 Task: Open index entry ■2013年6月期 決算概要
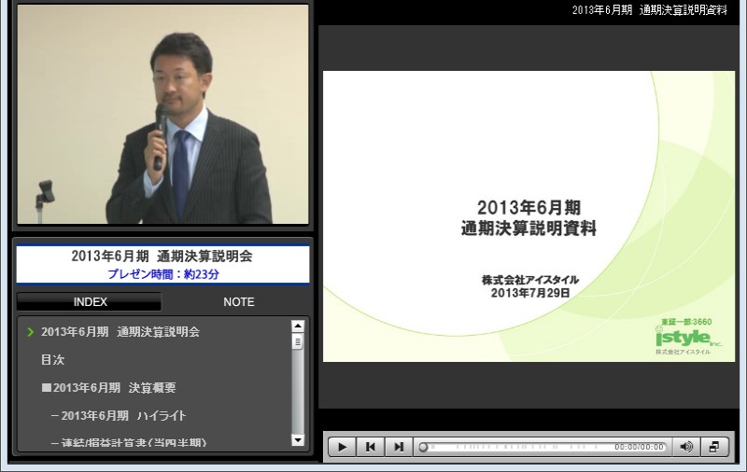click(x=108, y=388)
